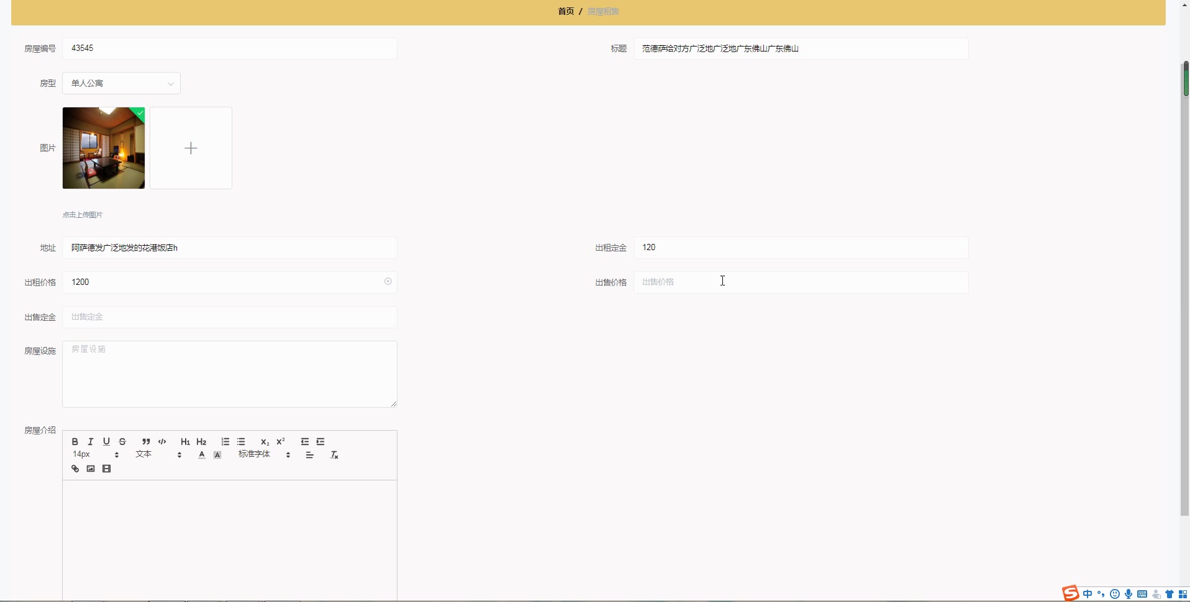Insert a code block with the code icon

click(162, 442)
